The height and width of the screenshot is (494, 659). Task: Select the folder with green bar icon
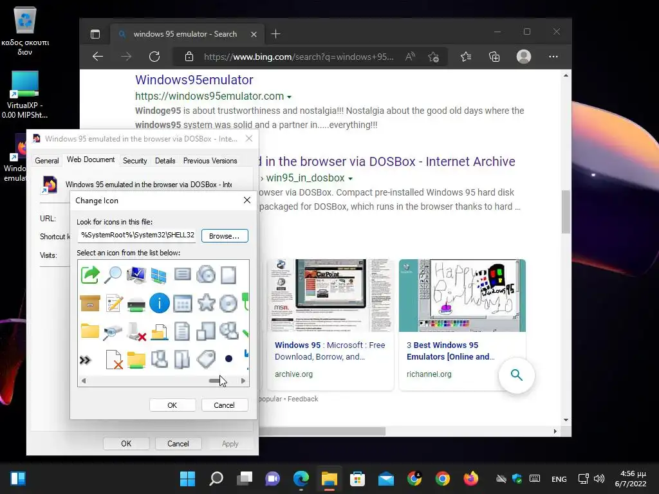[x=136, y=360]
